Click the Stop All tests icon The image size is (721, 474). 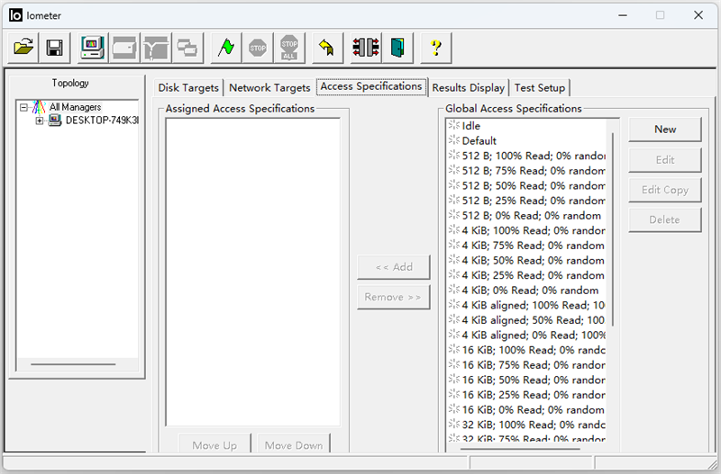289,48
